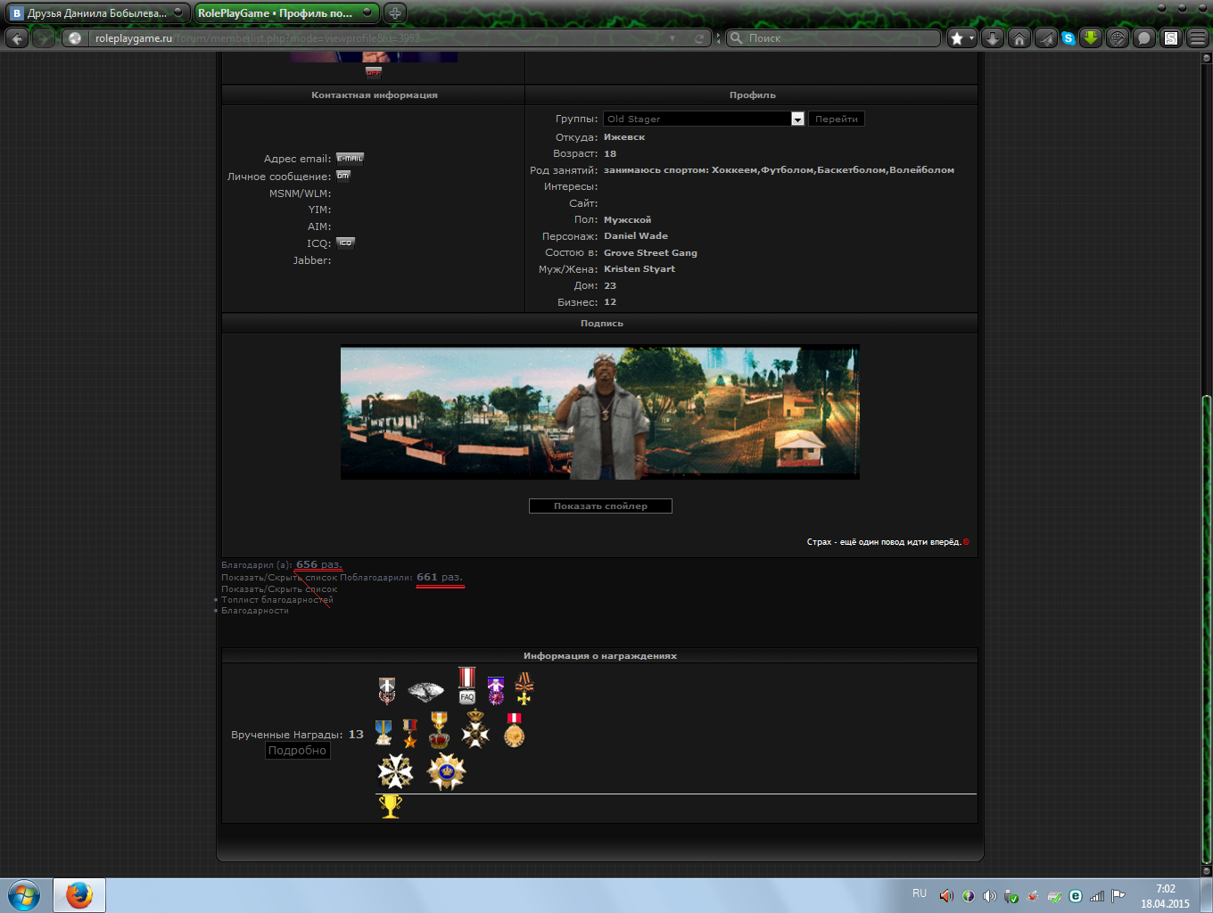Click the browser back arrow button
Viewport: 1213px width, 913px height.
pos(16,37)
